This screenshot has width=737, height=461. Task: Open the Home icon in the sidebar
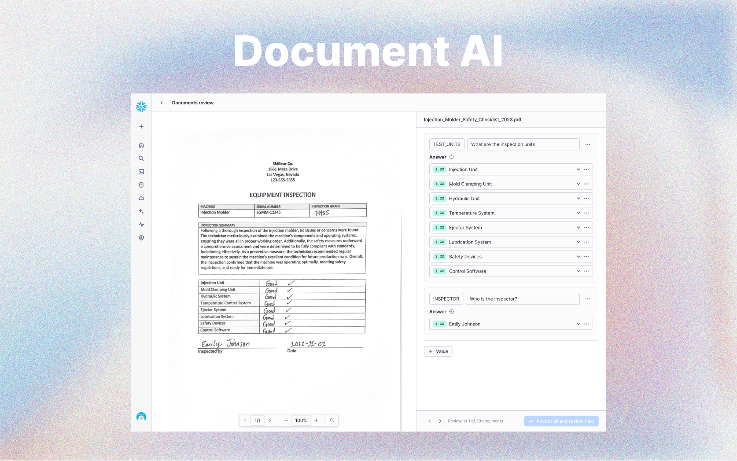tap(141, 145)
